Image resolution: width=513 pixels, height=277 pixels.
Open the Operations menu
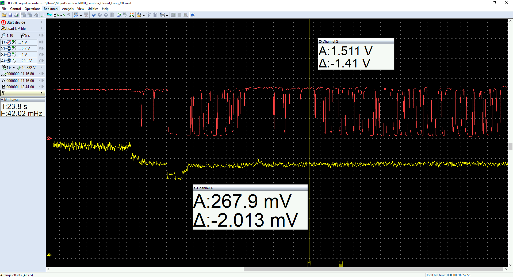(x=32, y=9)
